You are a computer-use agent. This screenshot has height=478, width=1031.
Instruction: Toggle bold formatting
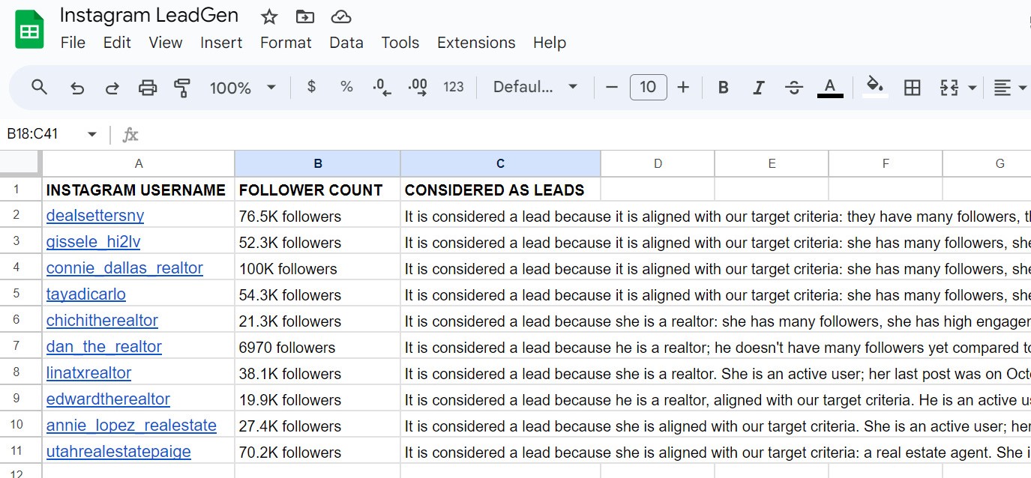(x=723, y=88)
